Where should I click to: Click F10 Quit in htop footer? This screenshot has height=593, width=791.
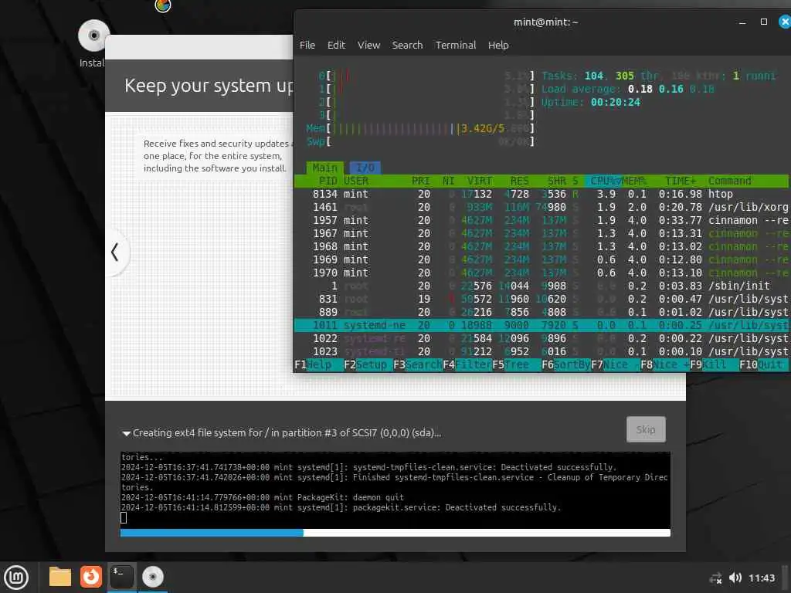click(x=763, y=364)
